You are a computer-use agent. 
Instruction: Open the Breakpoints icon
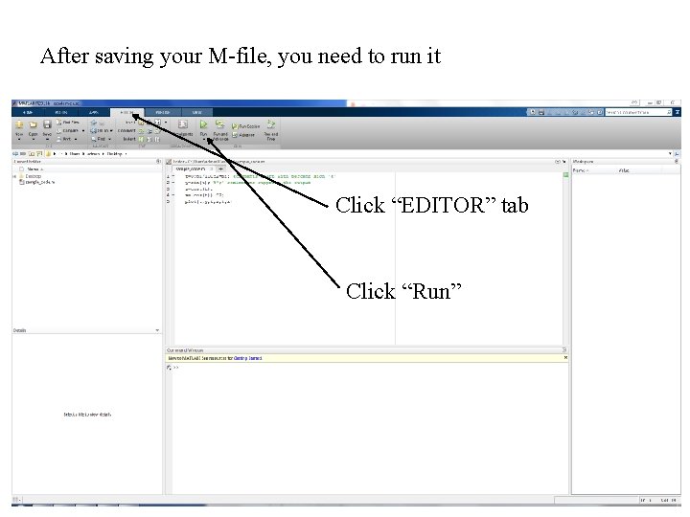[x=183, y=124]
